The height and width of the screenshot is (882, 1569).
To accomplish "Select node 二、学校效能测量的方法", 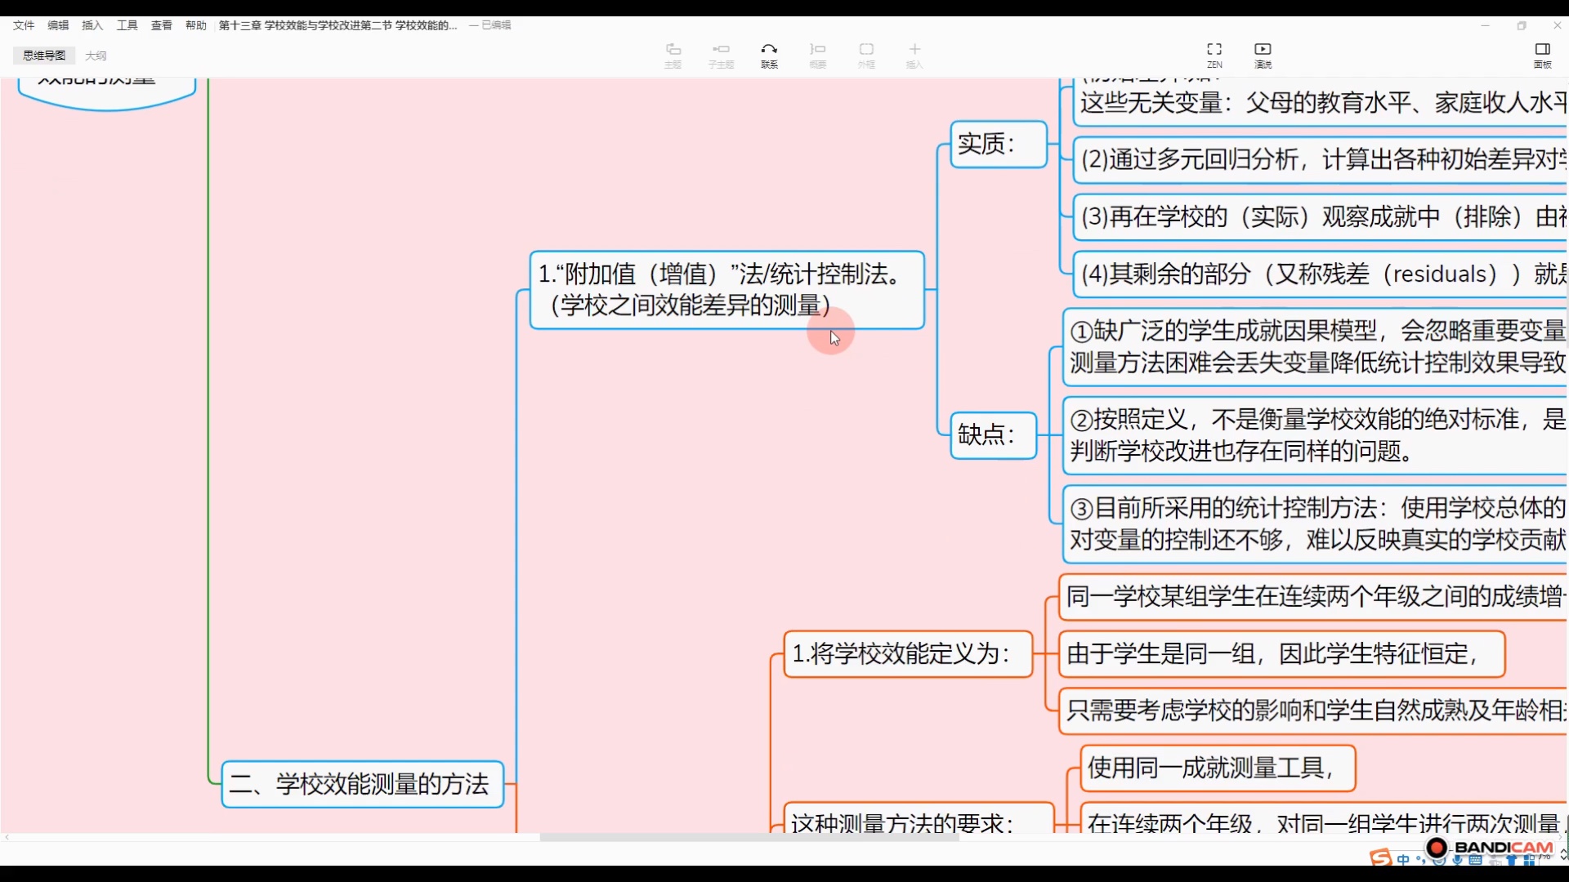I will point(363,784).
